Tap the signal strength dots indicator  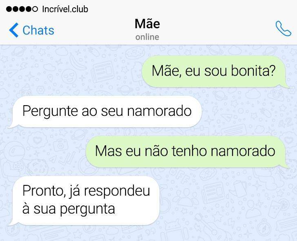(x=22, y=9)
